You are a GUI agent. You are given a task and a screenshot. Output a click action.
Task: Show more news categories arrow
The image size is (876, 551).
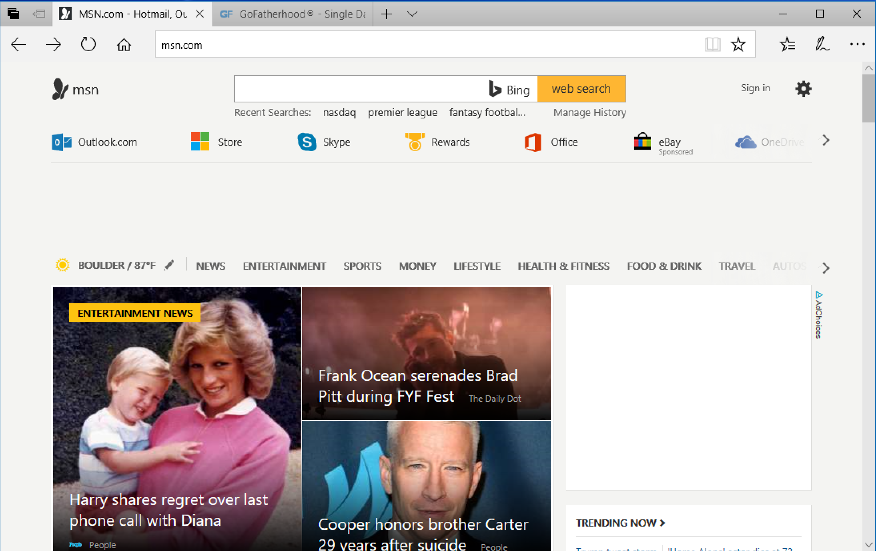826,268
